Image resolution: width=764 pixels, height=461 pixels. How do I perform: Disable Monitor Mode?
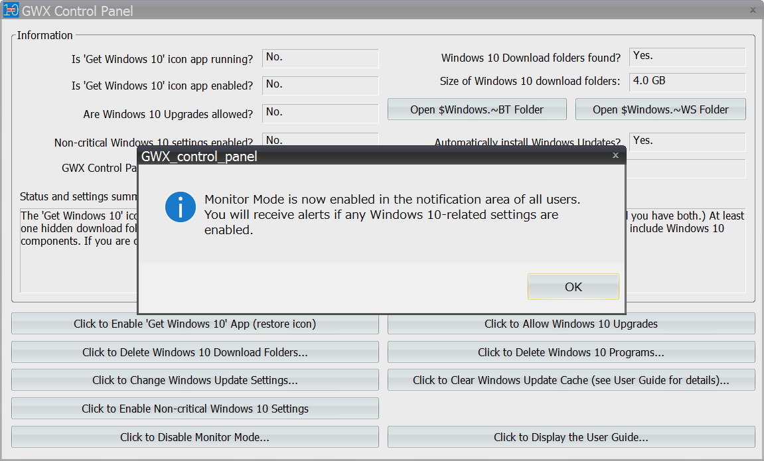click(x=194, y=436)
